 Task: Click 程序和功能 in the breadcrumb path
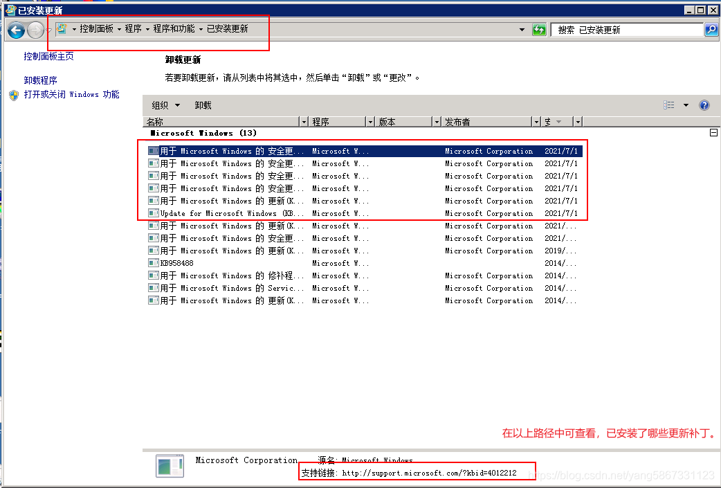(174, 29)
